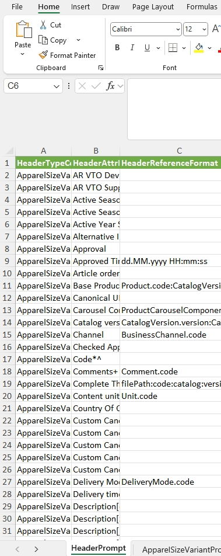Select the HeaderPrompt sheet tab
The width and height of the screenshot is (221, 556).
tap(99, 548)
